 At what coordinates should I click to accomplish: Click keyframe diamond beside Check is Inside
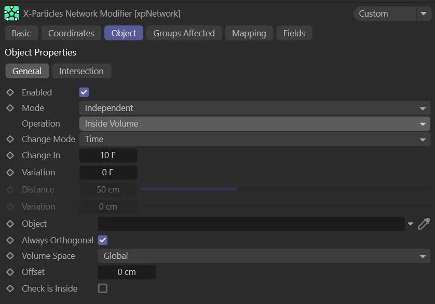pos(10,288)
